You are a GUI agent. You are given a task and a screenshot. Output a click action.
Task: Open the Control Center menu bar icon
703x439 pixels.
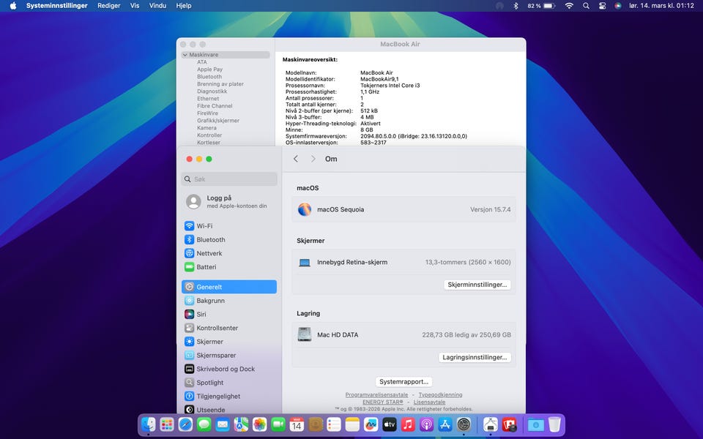pos(603,6)
